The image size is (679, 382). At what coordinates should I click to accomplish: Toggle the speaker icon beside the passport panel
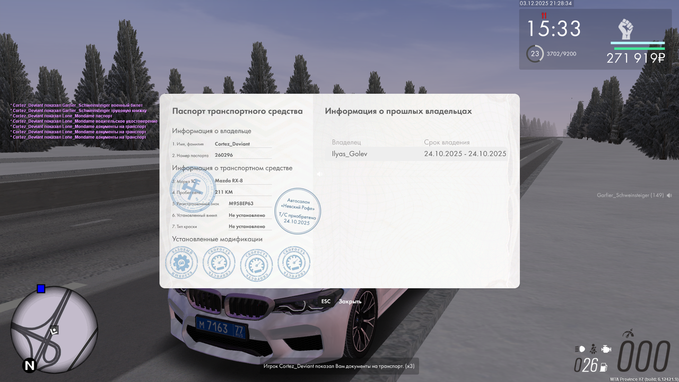[x=320, y=174]
